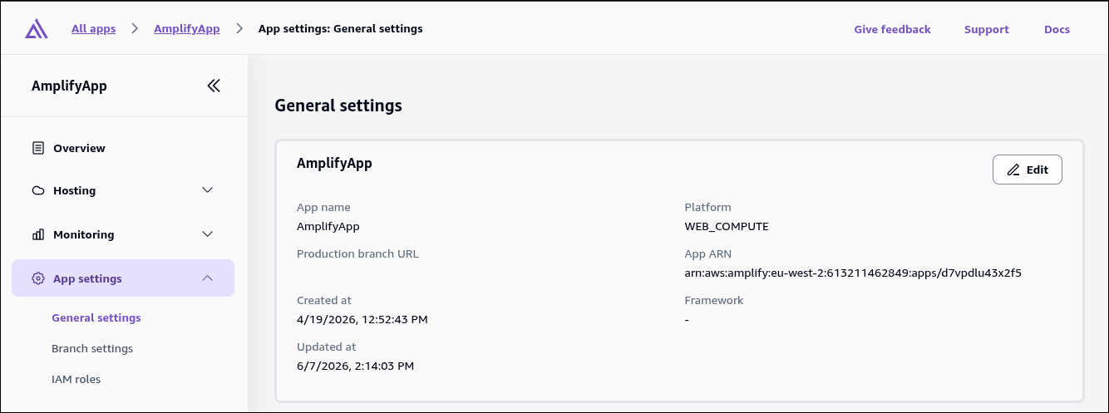Click the AmplifyApp sidebar title
1109x413 pixels.
(69, 86)
